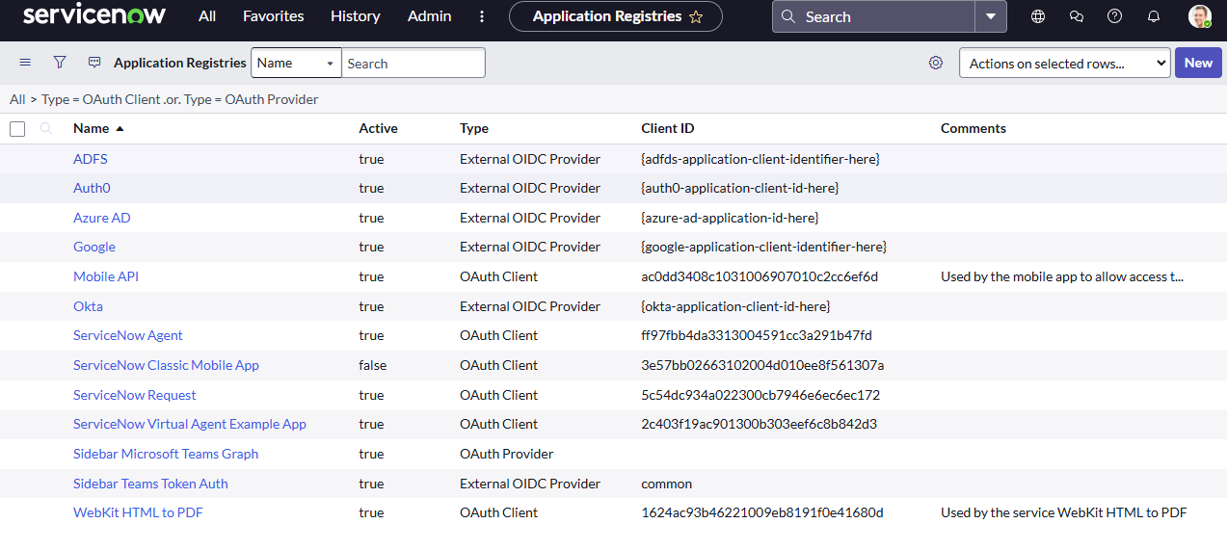Open the chat sidebar discussions icon
The image size is (1227, 550).
[x=1077, y=16]
